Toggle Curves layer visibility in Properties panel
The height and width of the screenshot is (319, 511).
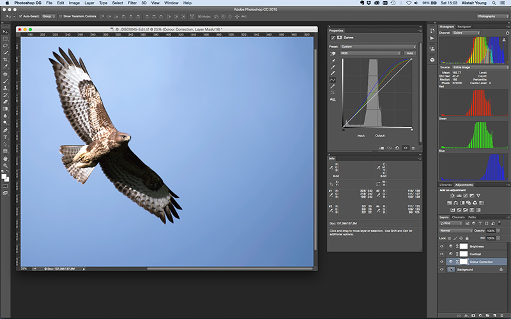coord(406,148)
